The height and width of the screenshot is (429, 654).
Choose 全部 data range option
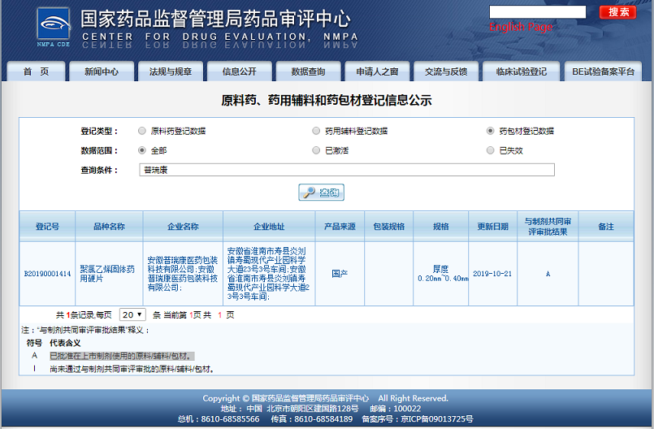pyautogui.click(x=142, y=150)
